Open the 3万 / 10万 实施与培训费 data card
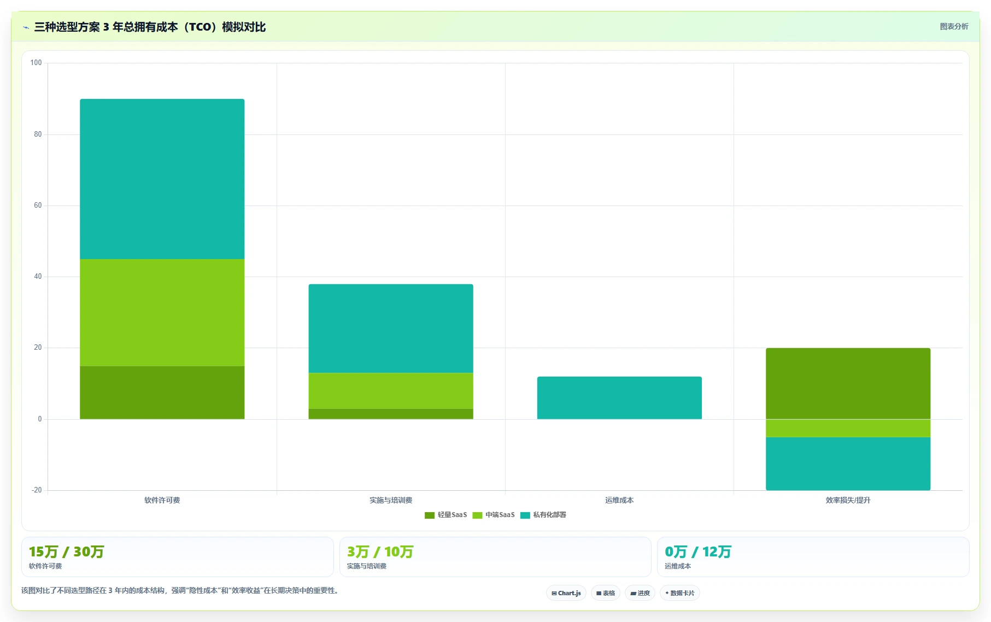991x622 pixels. pyautogui.click(x=495, y=557)
